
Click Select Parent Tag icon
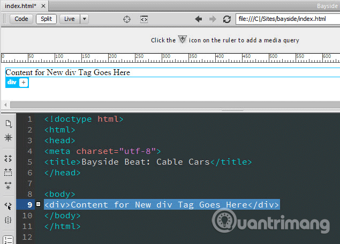[8, 206]
